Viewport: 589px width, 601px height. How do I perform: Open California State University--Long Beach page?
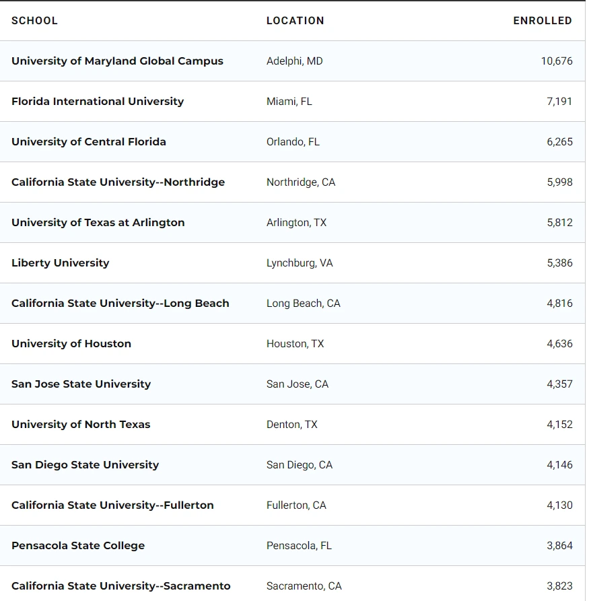point(120,303)
